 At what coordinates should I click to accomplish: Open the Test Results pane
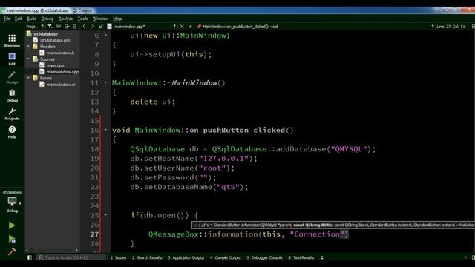301,257
